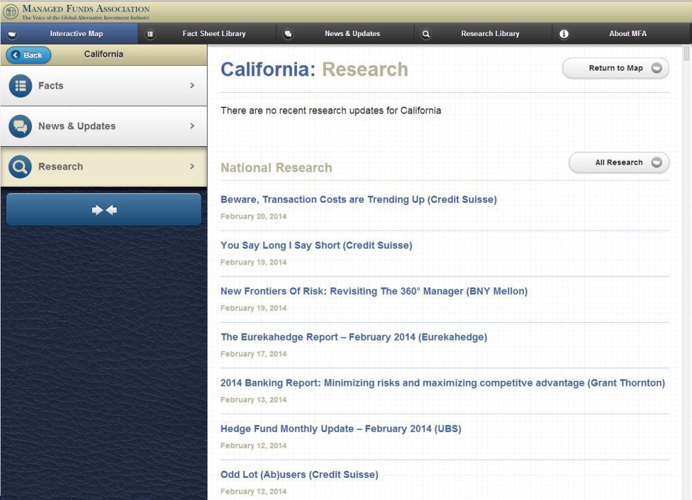Image resolution: width=692 pixels, height=500 pixels.
Task: Click the About MFA info icon
Action: (x=564, y=34)
